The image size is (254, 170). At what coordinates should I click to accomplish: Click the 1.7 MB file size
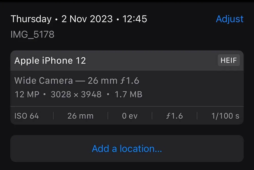(x=129, y=94)
